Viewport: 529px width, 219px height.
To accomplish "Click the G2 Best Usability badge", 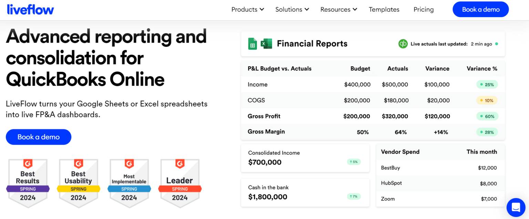I will (x=79, y=183).
